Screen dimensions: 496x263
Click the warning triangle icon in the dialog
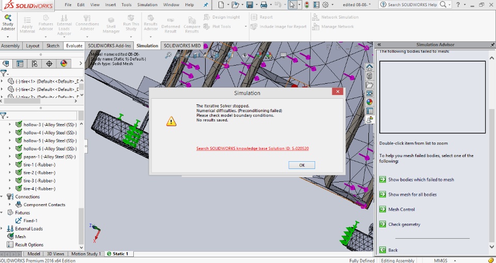(171, 121)
